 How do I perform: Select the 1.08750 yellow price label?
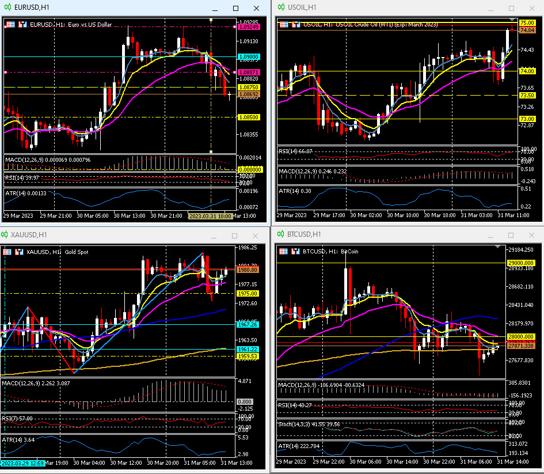pos(249,87)
